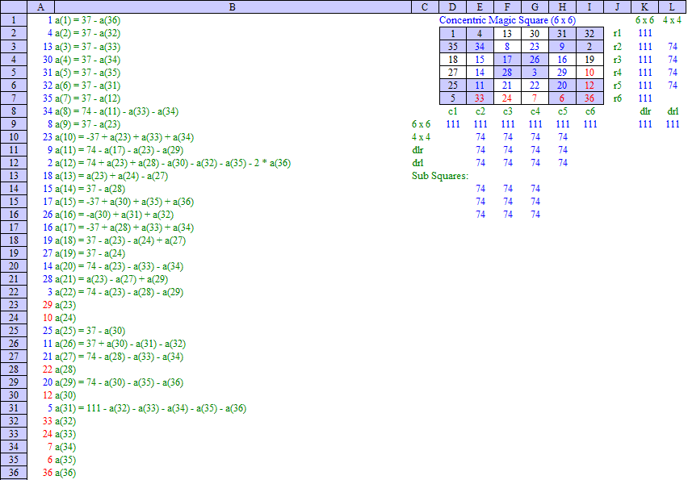688x480 pixels.
Task: Click the 'dlr' label in column C
Action: (x=417, y=150)
